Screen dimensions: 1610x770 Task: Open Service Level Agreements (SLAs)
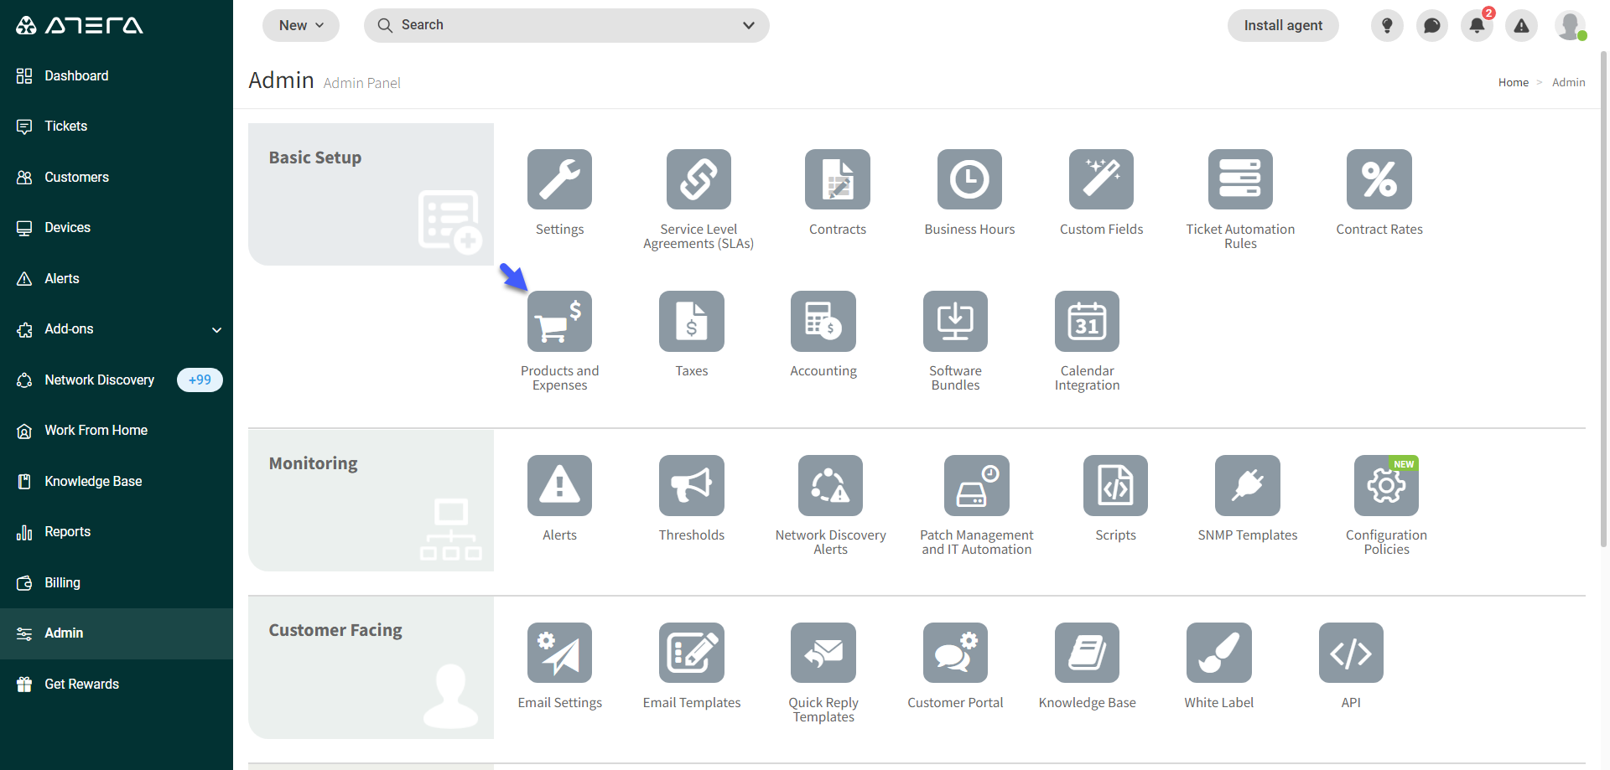tap(699, 179)
